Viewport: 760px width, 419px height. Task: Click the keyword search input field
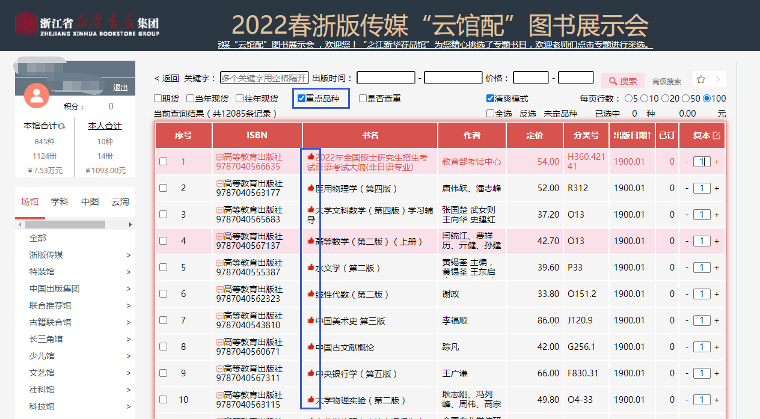coord(264,78)
